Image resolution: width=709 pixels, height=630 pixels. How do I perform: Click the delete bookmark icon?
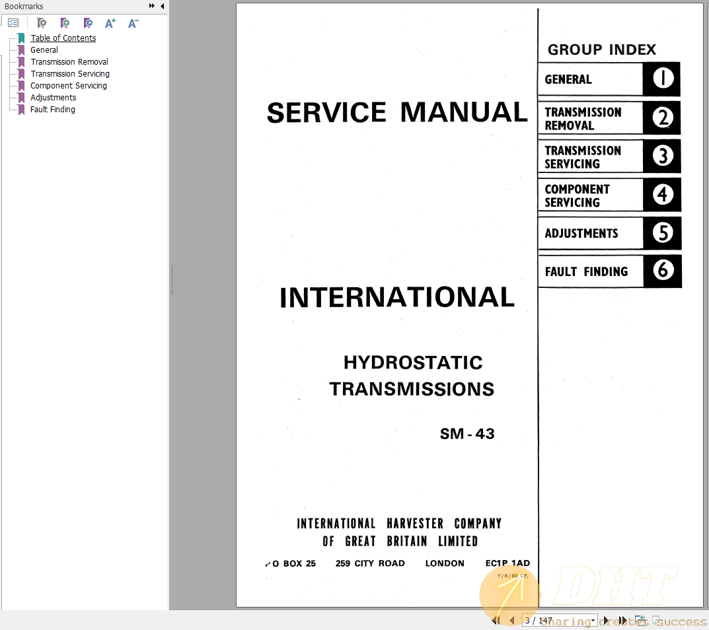pos(42,22)
